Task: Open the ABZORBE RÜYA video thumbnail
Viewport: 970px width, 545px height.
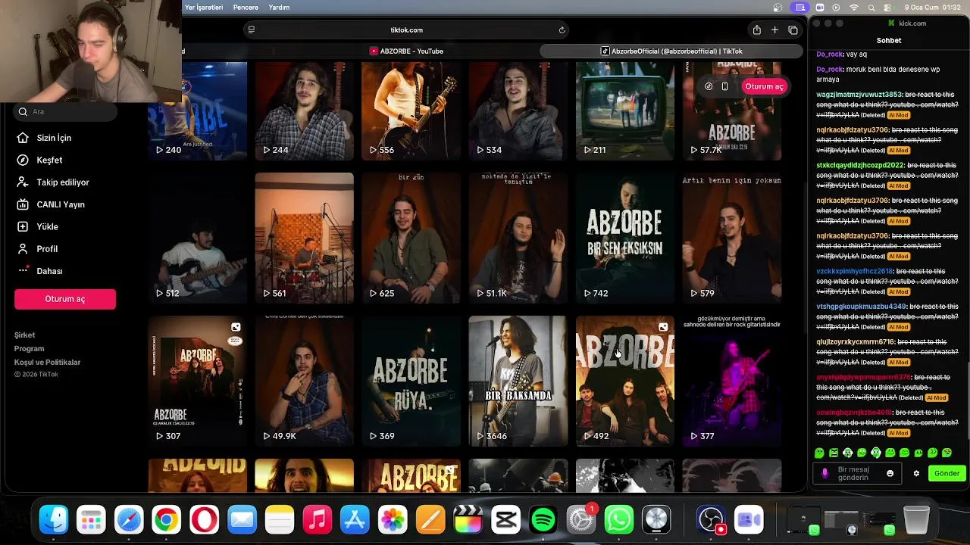Action: (x=411, y=381)
